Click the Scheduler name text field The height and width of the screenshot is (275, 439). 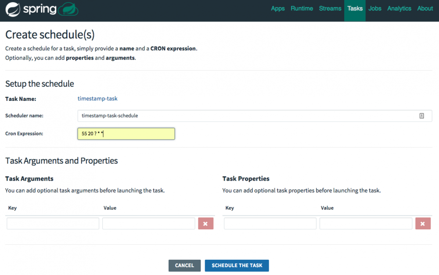(x=255, y=116)
